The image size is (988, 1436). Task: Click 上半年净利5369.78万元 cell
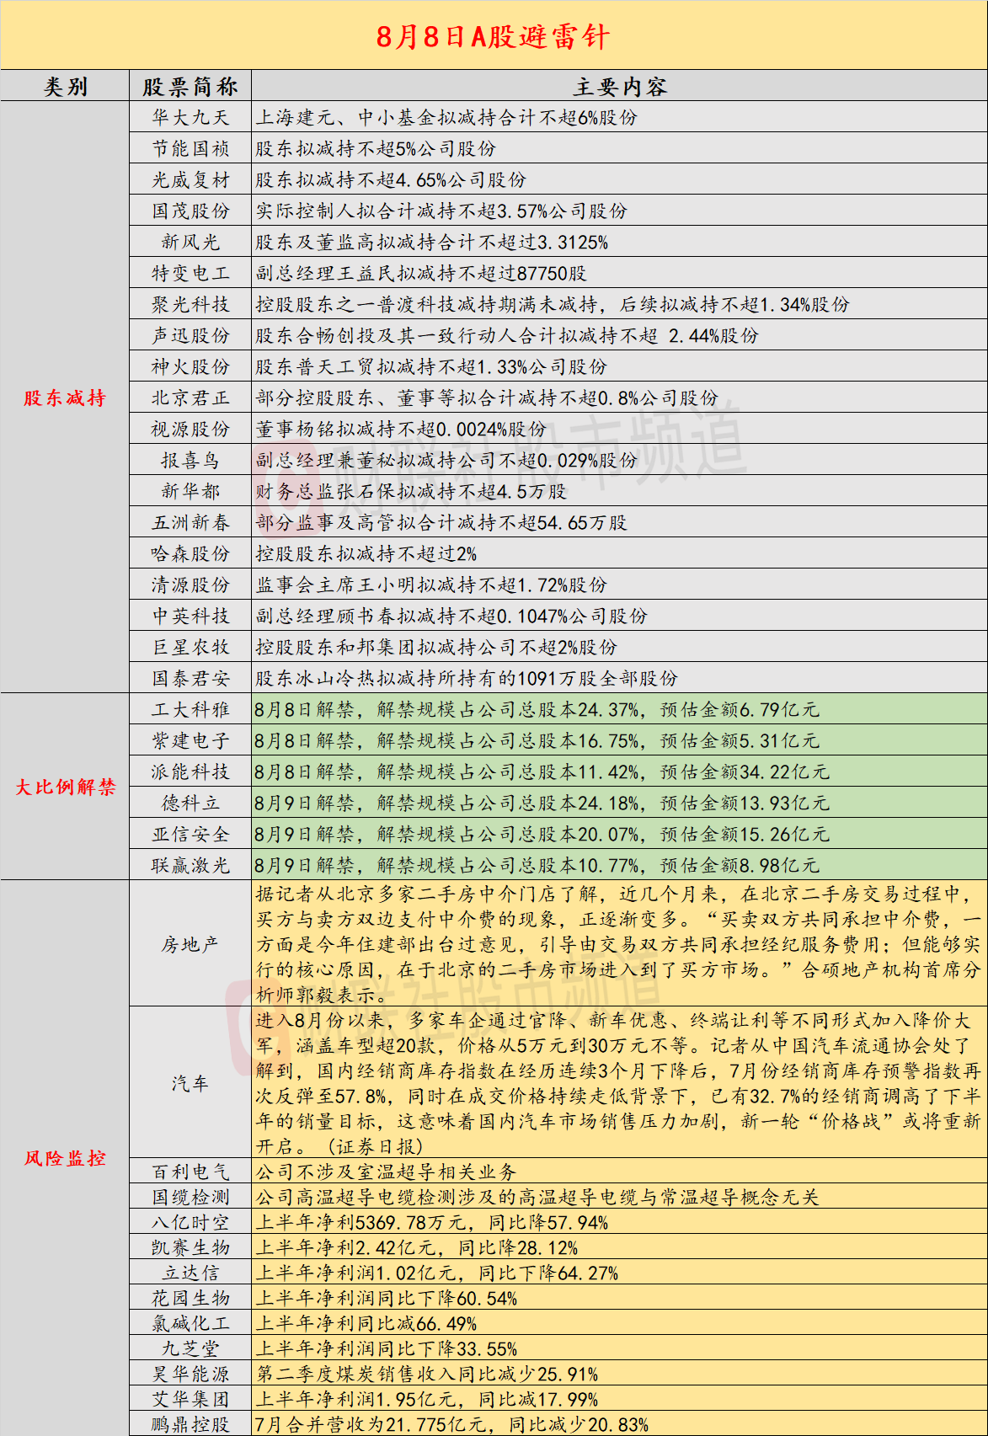coord(619,1222)
